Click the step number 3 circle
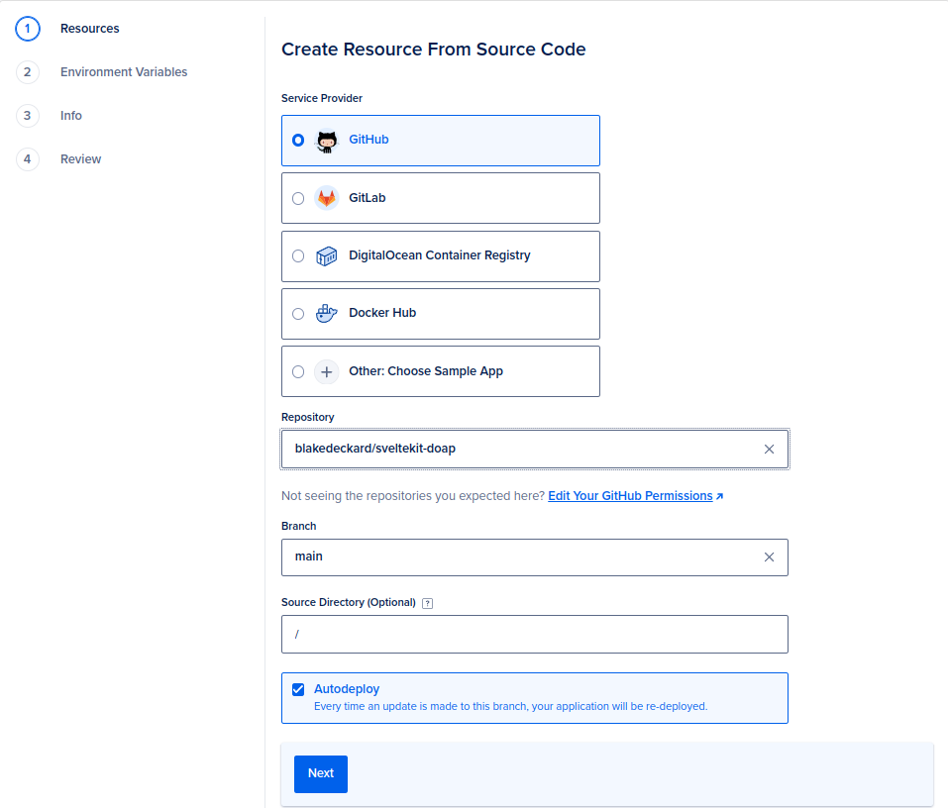The width and height of the screenshot is (948, 808). 27,116
